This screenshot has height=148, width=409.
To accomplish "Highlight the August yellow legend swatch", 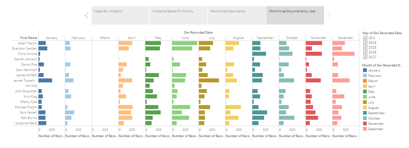I will [x=365, y=108].
